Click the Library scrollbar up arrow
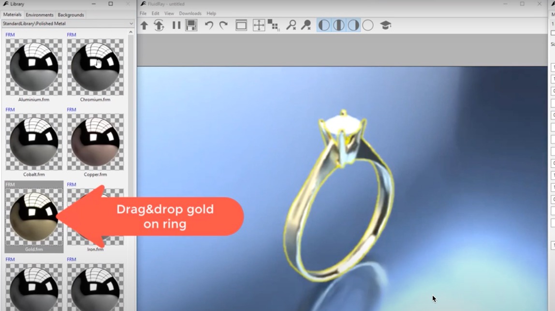This screenshot has height=311, width=555. (131, 32)
